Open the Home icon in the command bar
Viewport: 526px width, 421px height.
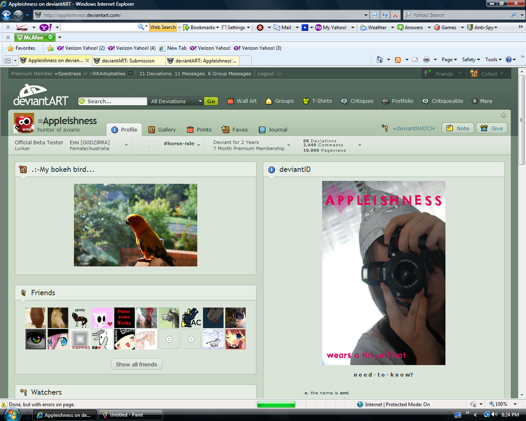[379, 60]
